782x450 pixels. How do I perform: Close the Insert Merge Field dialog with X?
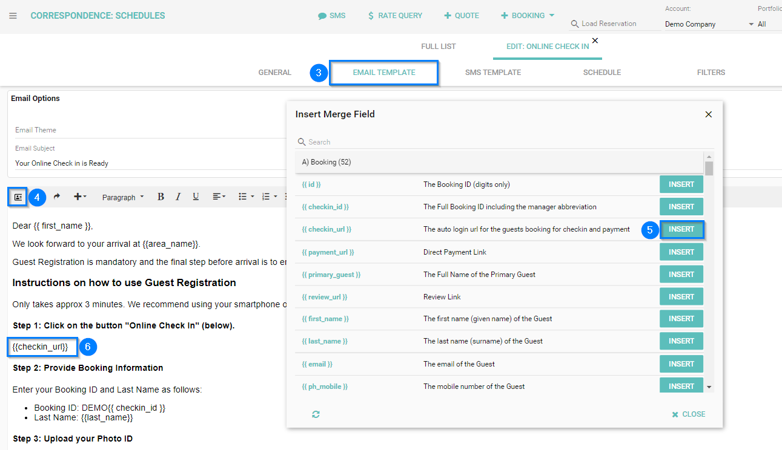coord(708,114)
